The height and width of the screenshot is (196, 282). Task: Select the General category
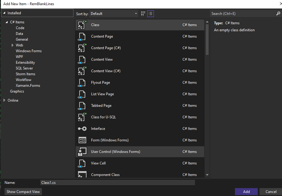pos(22,39)
